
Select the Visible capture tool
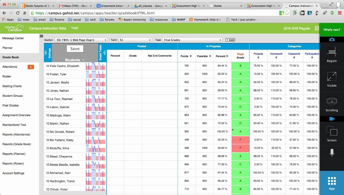pos(332,79)
